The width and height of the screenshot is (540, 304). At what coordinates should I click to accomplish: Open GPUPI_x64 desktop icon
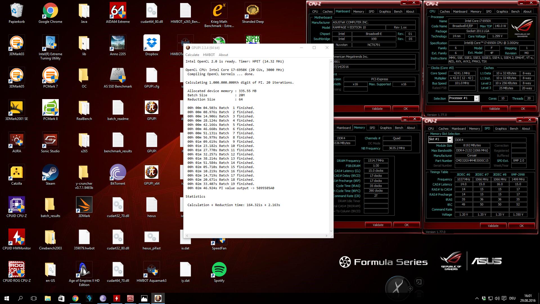coord(152,175)
